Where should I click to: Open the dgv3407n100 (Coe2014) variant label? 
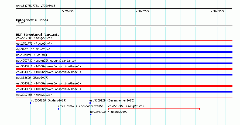pos(33,49)
